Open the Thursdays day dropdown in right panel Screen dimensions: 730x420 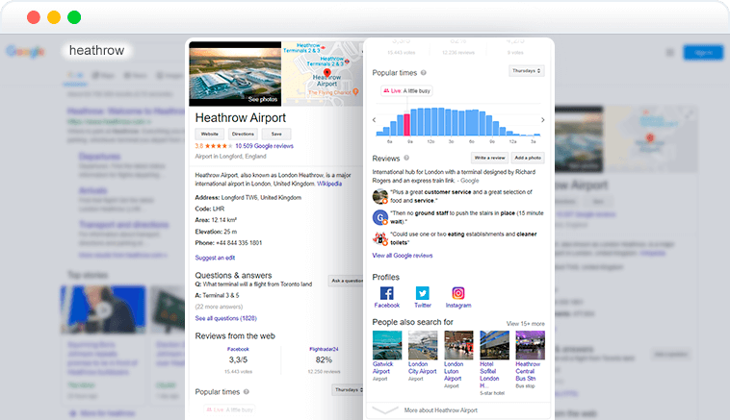point(527,71)
